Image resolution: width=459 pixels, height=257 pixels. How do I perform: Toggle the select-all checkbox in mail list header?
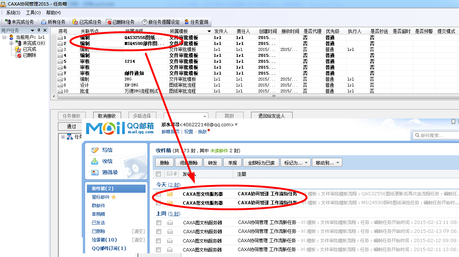159,174
